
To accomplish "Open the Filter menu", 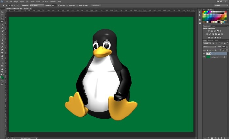I will (x=38, y=2).
